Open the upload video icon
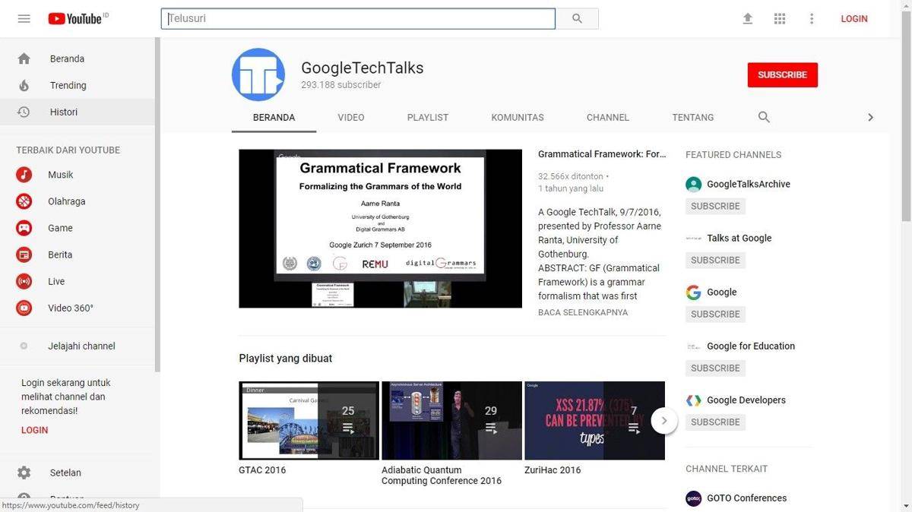 pos(748,18)
